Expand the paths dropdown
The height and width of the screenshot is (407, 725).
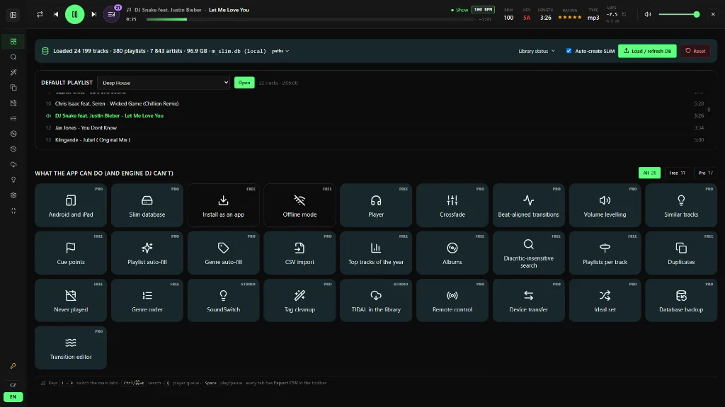(x=280, y=51)
